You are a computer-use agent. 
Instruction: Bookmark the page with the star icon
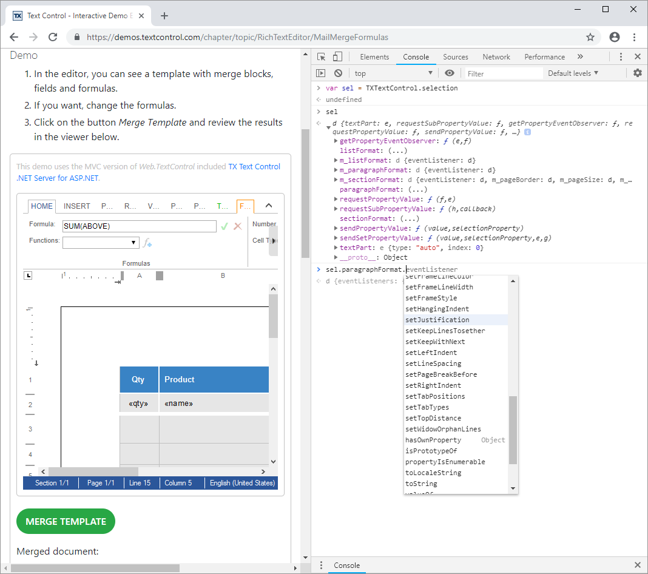(x=590, y=37)
